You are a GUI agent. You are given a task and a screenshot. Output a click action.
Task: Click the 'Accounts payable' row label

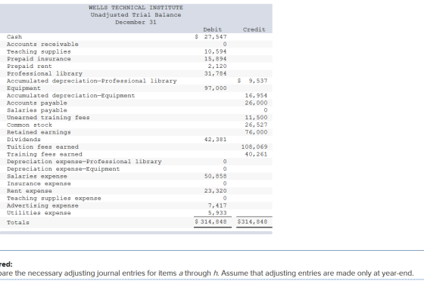point(37,103)
